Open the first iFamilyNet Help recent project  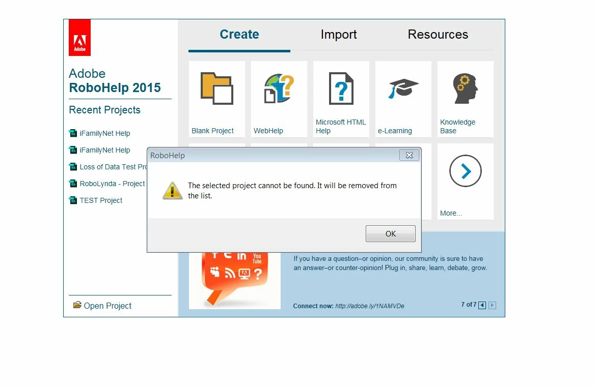[x=105, y=133]
